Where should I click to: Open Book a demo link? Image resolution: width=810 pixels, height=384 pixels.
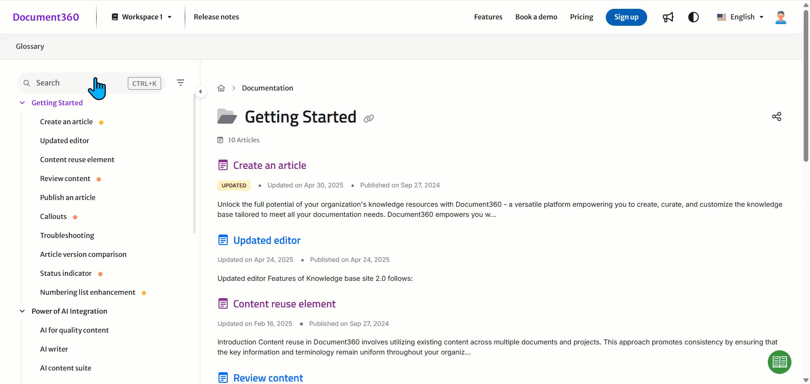[536, 17]
